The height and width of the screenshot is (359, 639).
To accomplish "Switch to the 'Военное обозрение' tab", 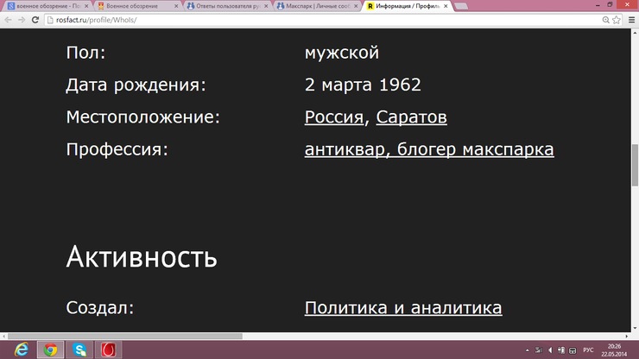I will coord(138,6).
